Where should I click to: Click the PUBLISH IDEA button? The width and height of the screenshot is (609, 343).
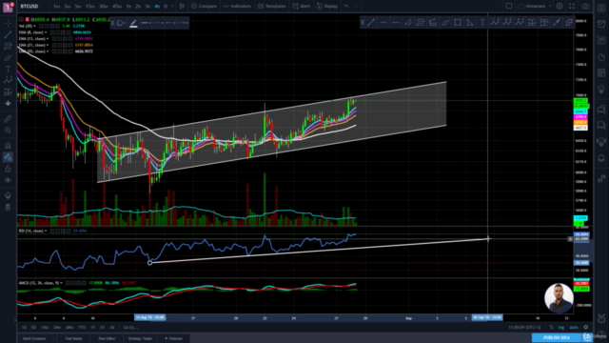tap(556, 337)
